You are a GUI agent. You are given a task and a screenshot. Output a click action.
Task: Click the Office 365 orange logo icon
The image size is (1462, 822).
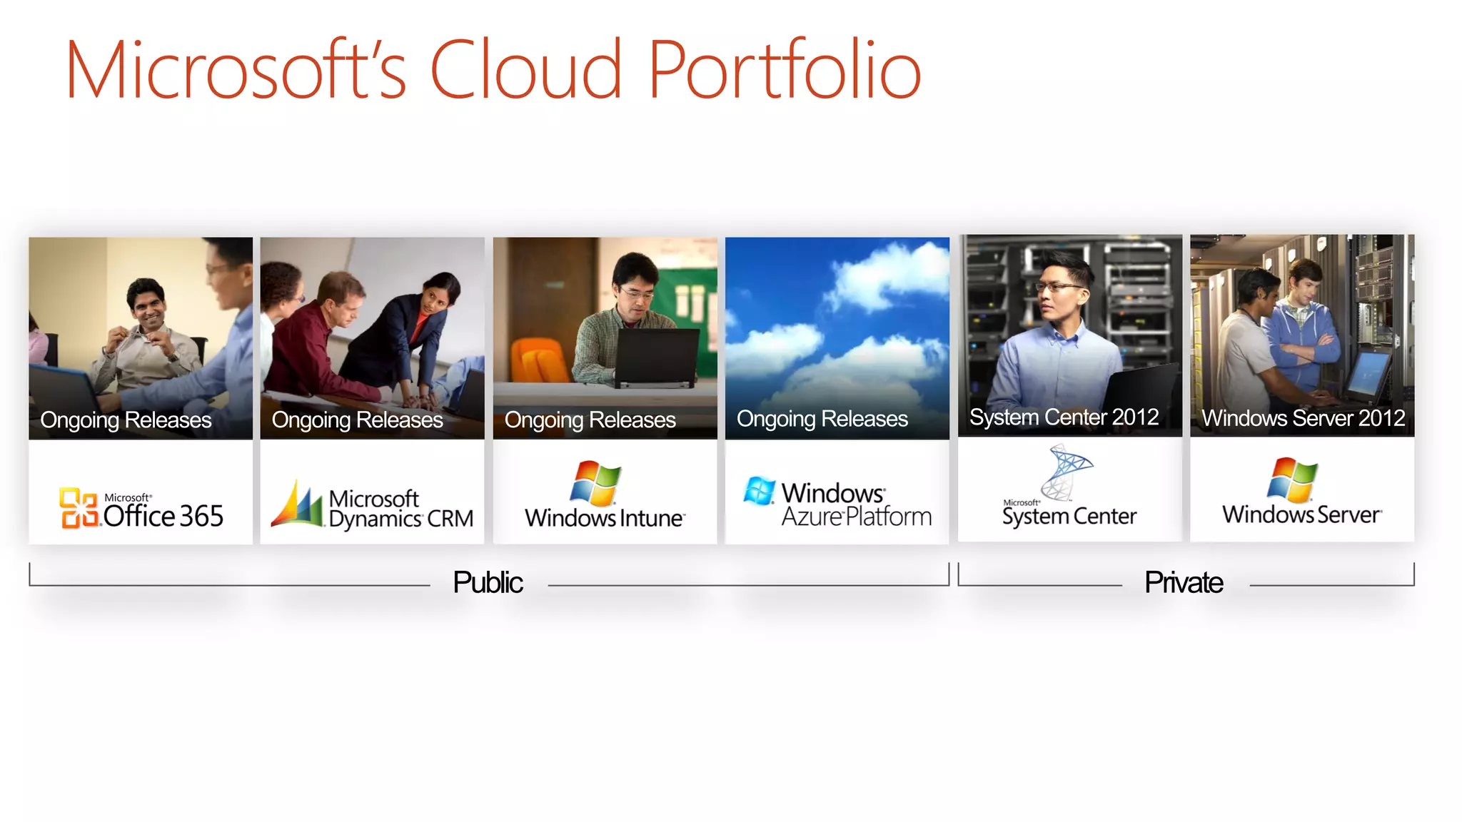[79, 508]
